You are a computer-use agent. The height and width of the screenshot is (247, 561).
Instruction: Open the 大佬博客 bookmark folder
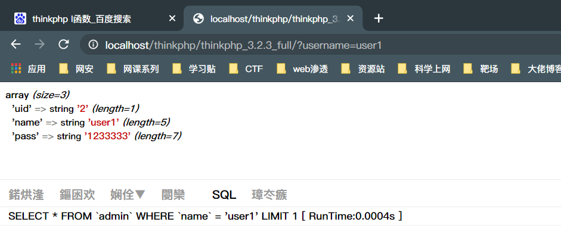click(x=535, y=68)
